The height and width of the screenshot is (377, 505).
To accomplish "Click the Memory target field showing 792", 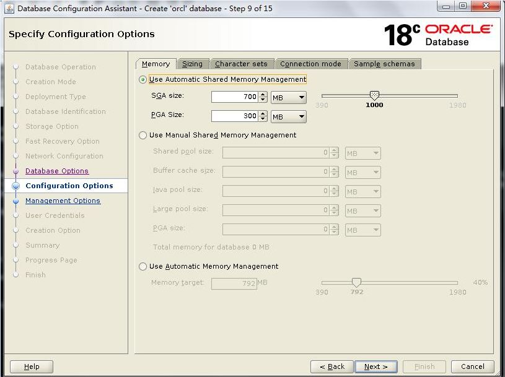I will (234, 284).
